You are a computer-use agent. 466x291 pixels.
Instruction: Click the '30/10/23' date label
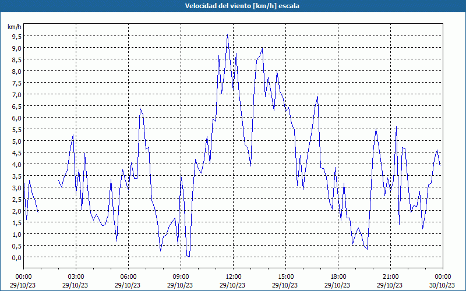pos(442,285)
